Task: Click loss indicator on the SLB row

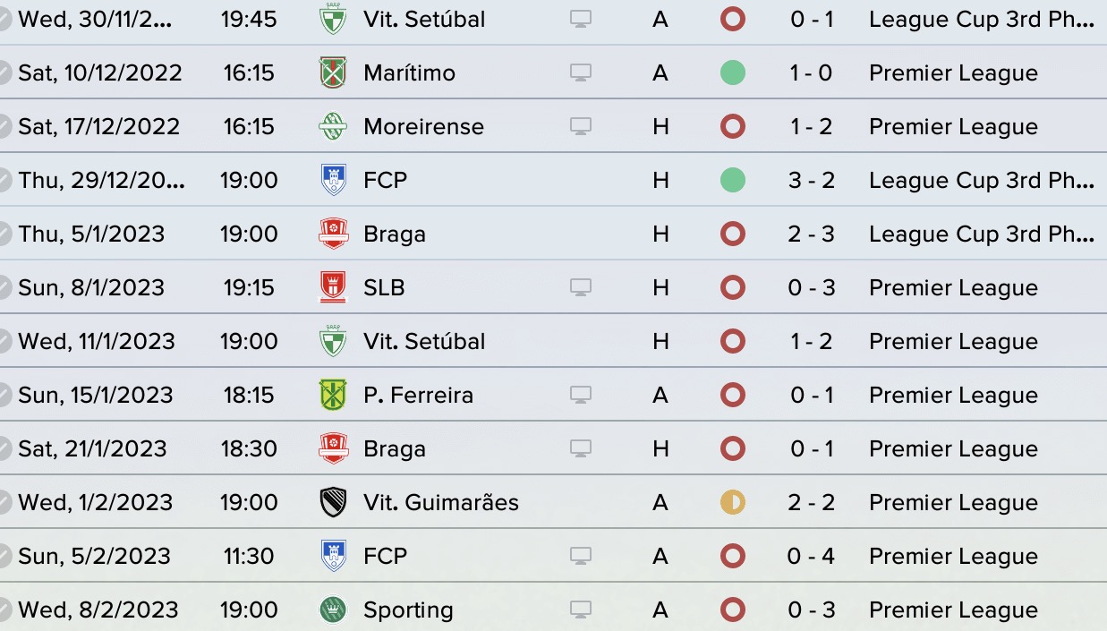Action: pos(733,287)
